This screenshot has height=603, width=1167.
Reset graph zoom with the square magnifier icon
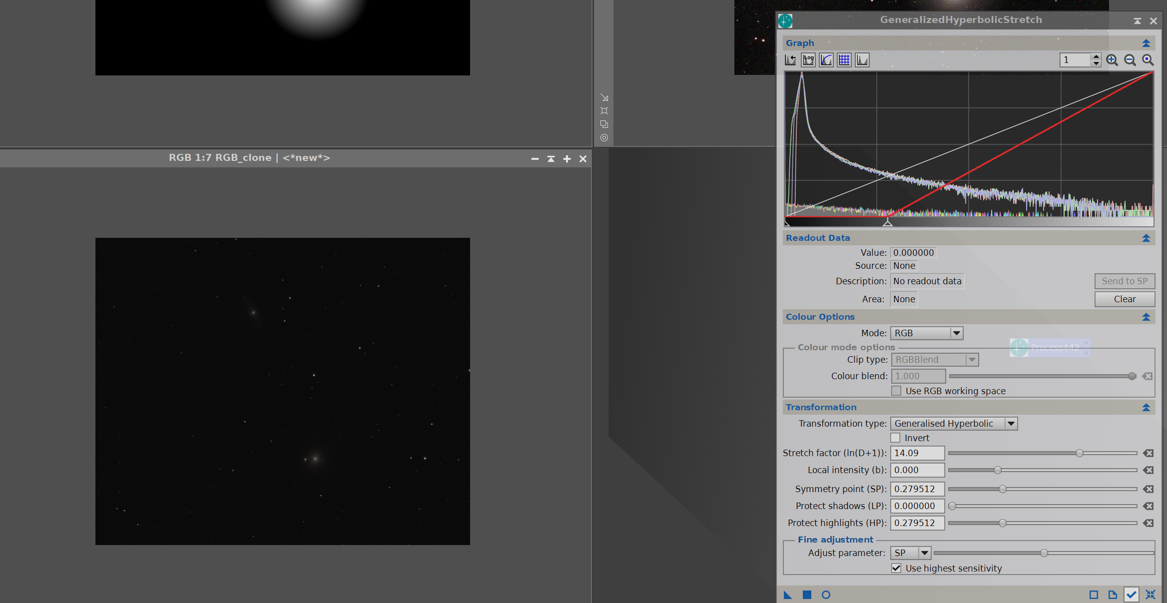(x=1148, y=60)
